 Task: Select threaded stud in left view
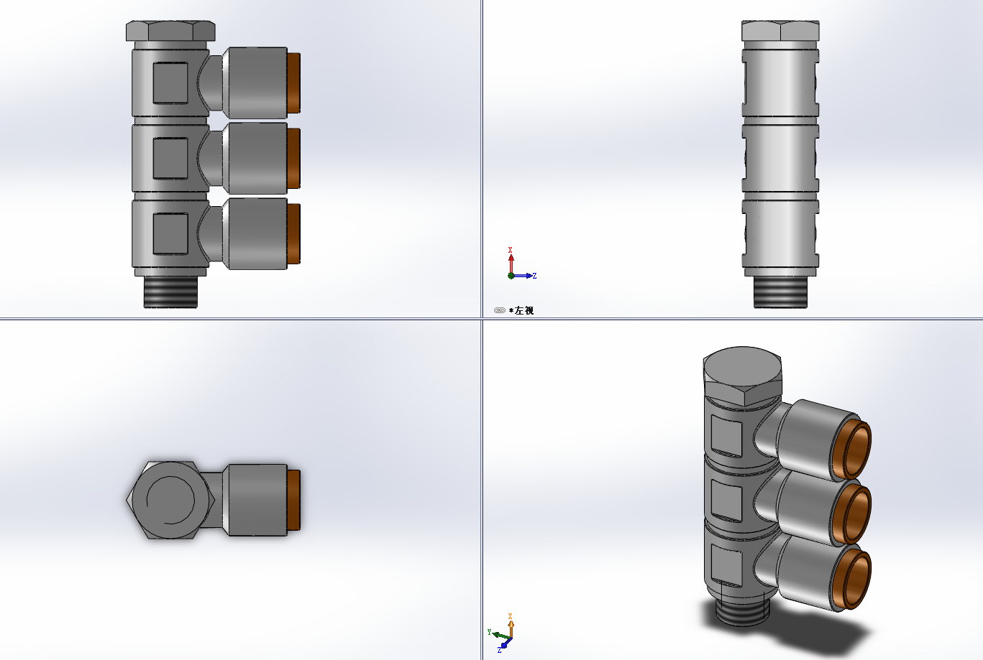(x=780, y=292)
